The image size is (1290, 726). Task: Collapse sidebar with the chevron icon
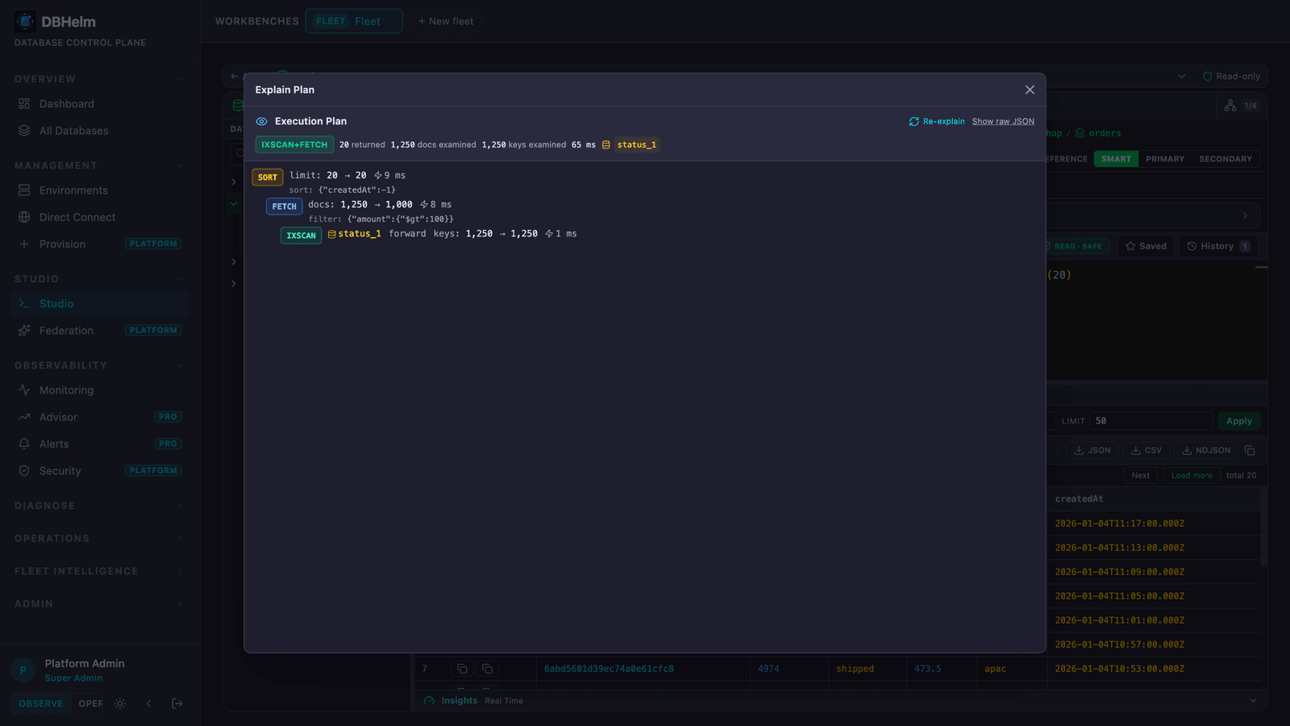148,703
